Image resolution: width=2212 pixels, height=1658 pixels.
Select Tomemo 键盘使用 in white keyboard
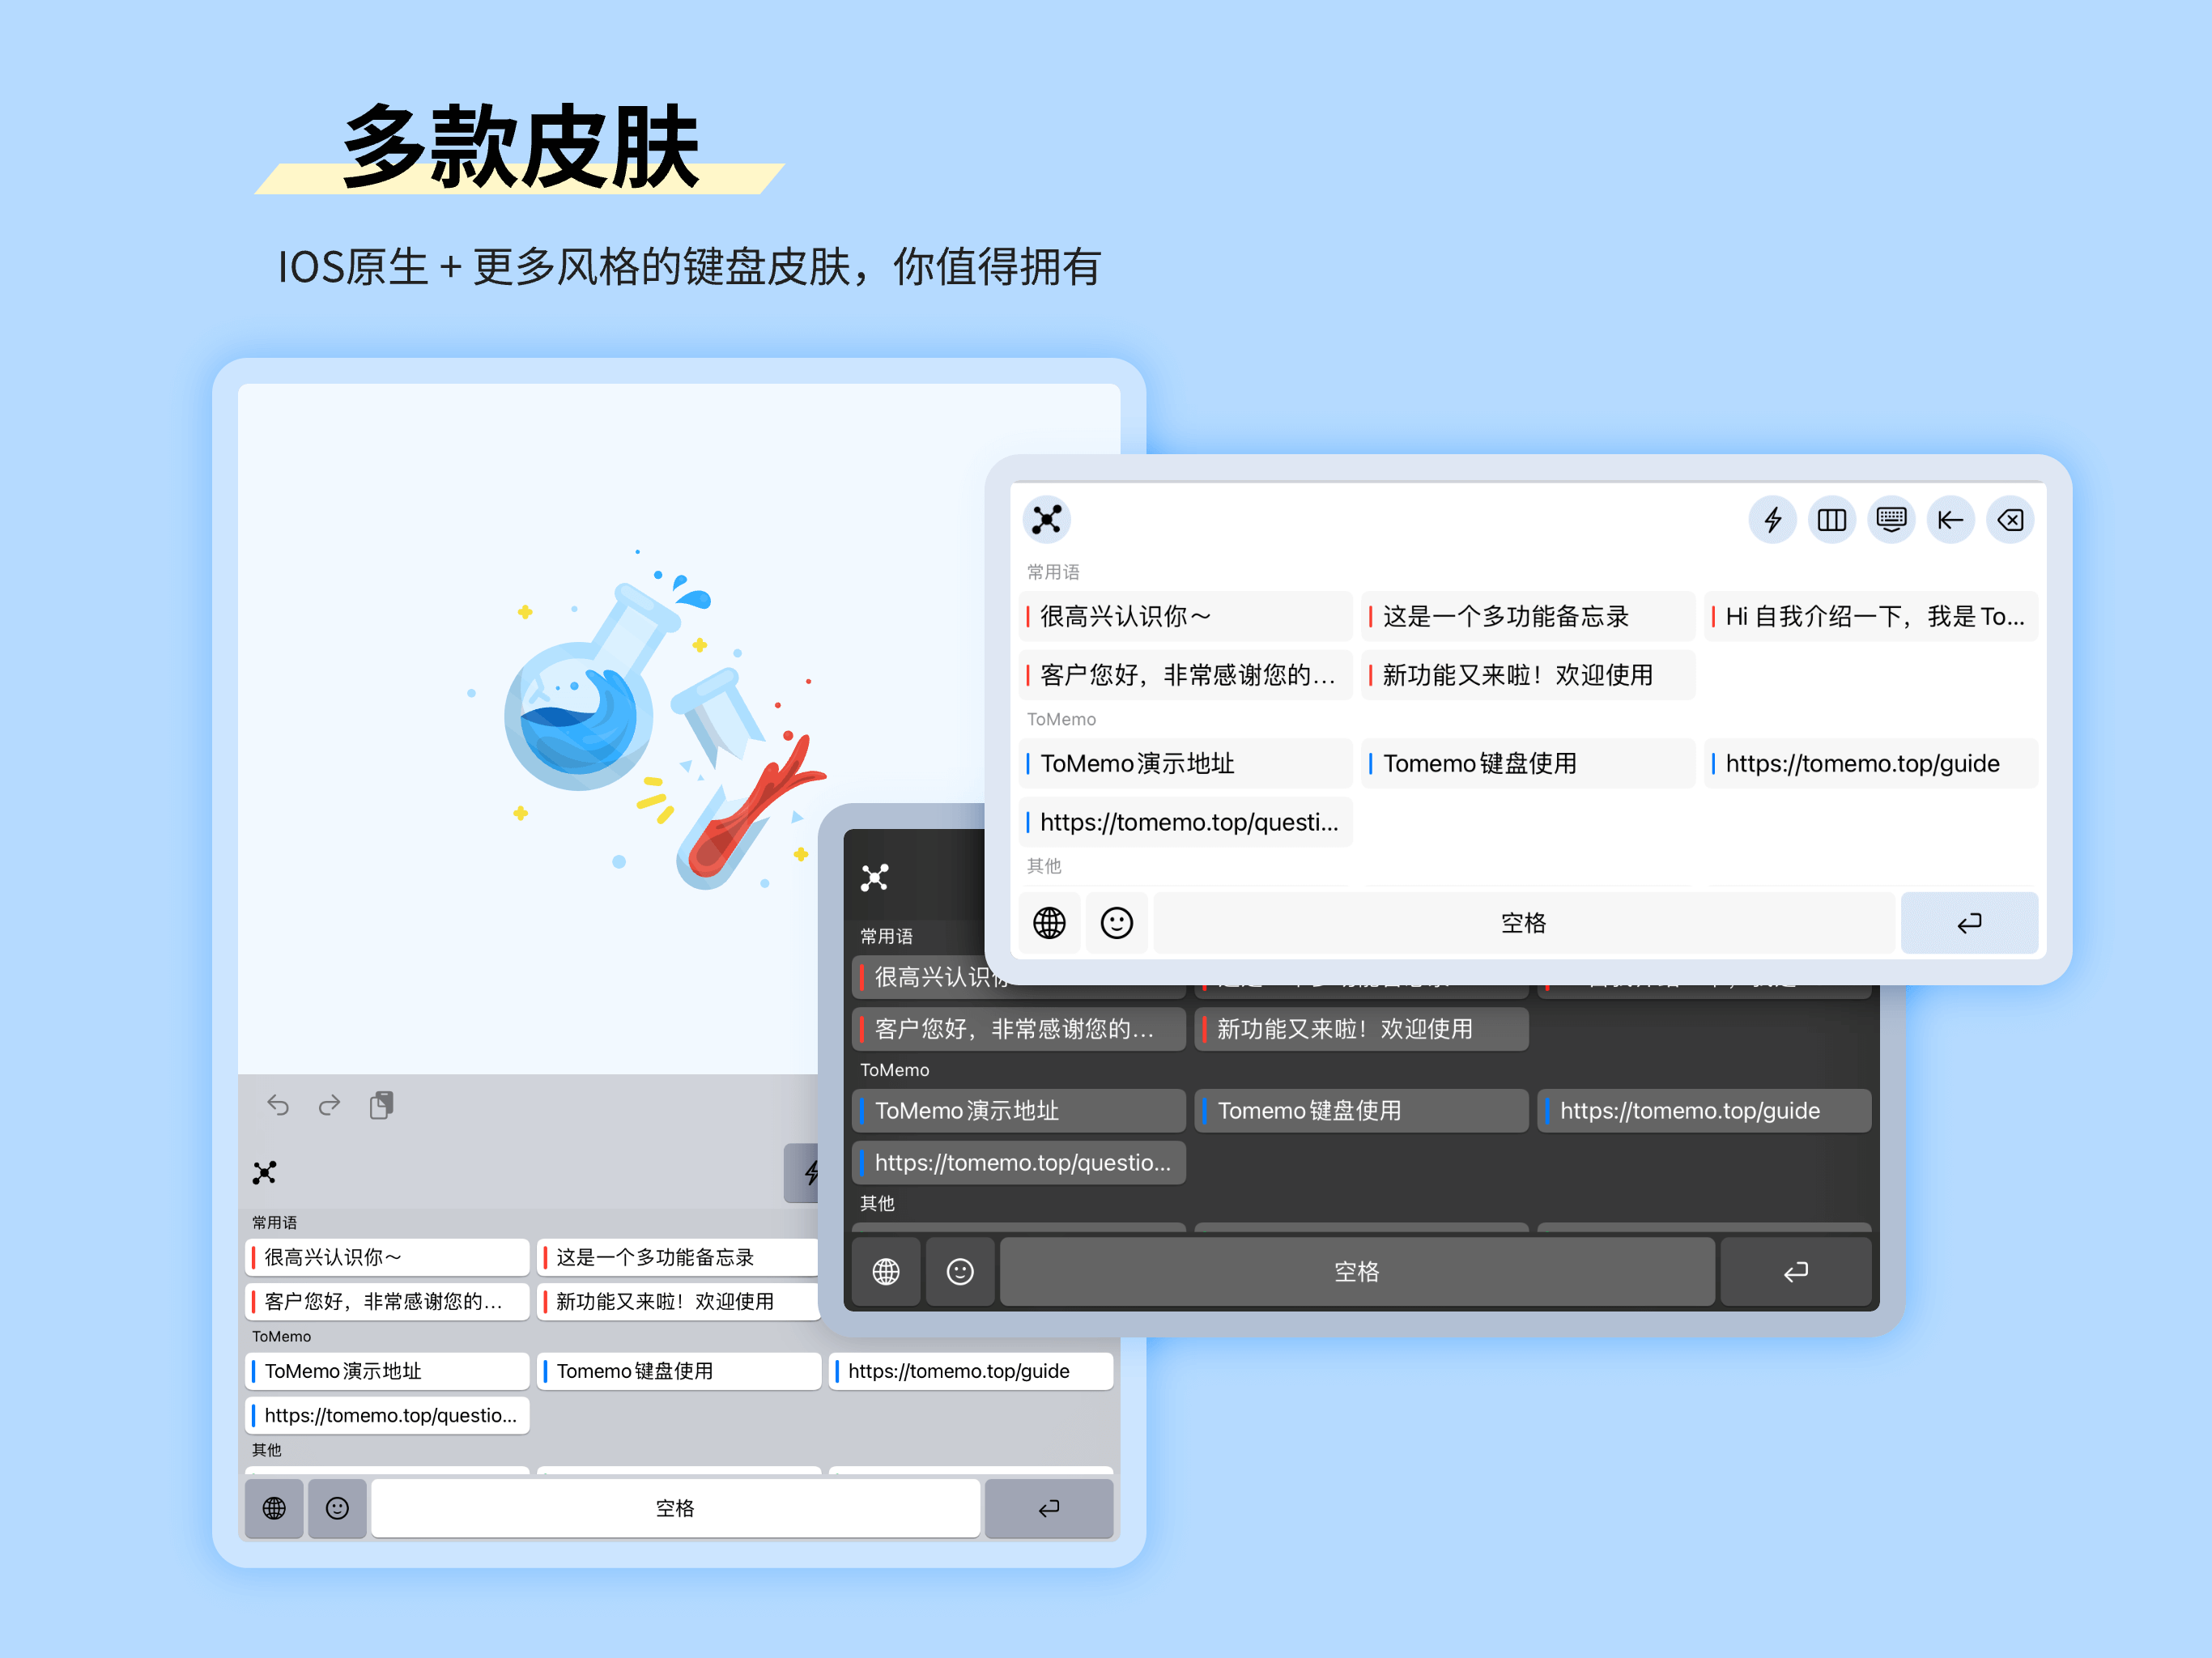point(1528,763)
